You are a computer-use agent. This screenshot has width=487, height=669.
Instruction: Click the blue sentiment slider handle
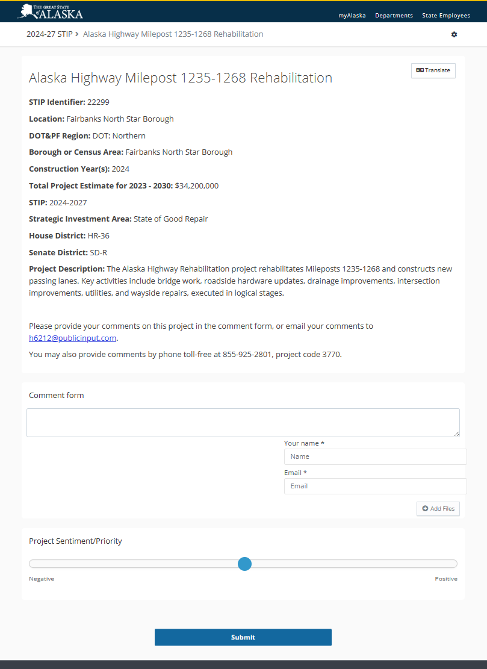(244, 564)
